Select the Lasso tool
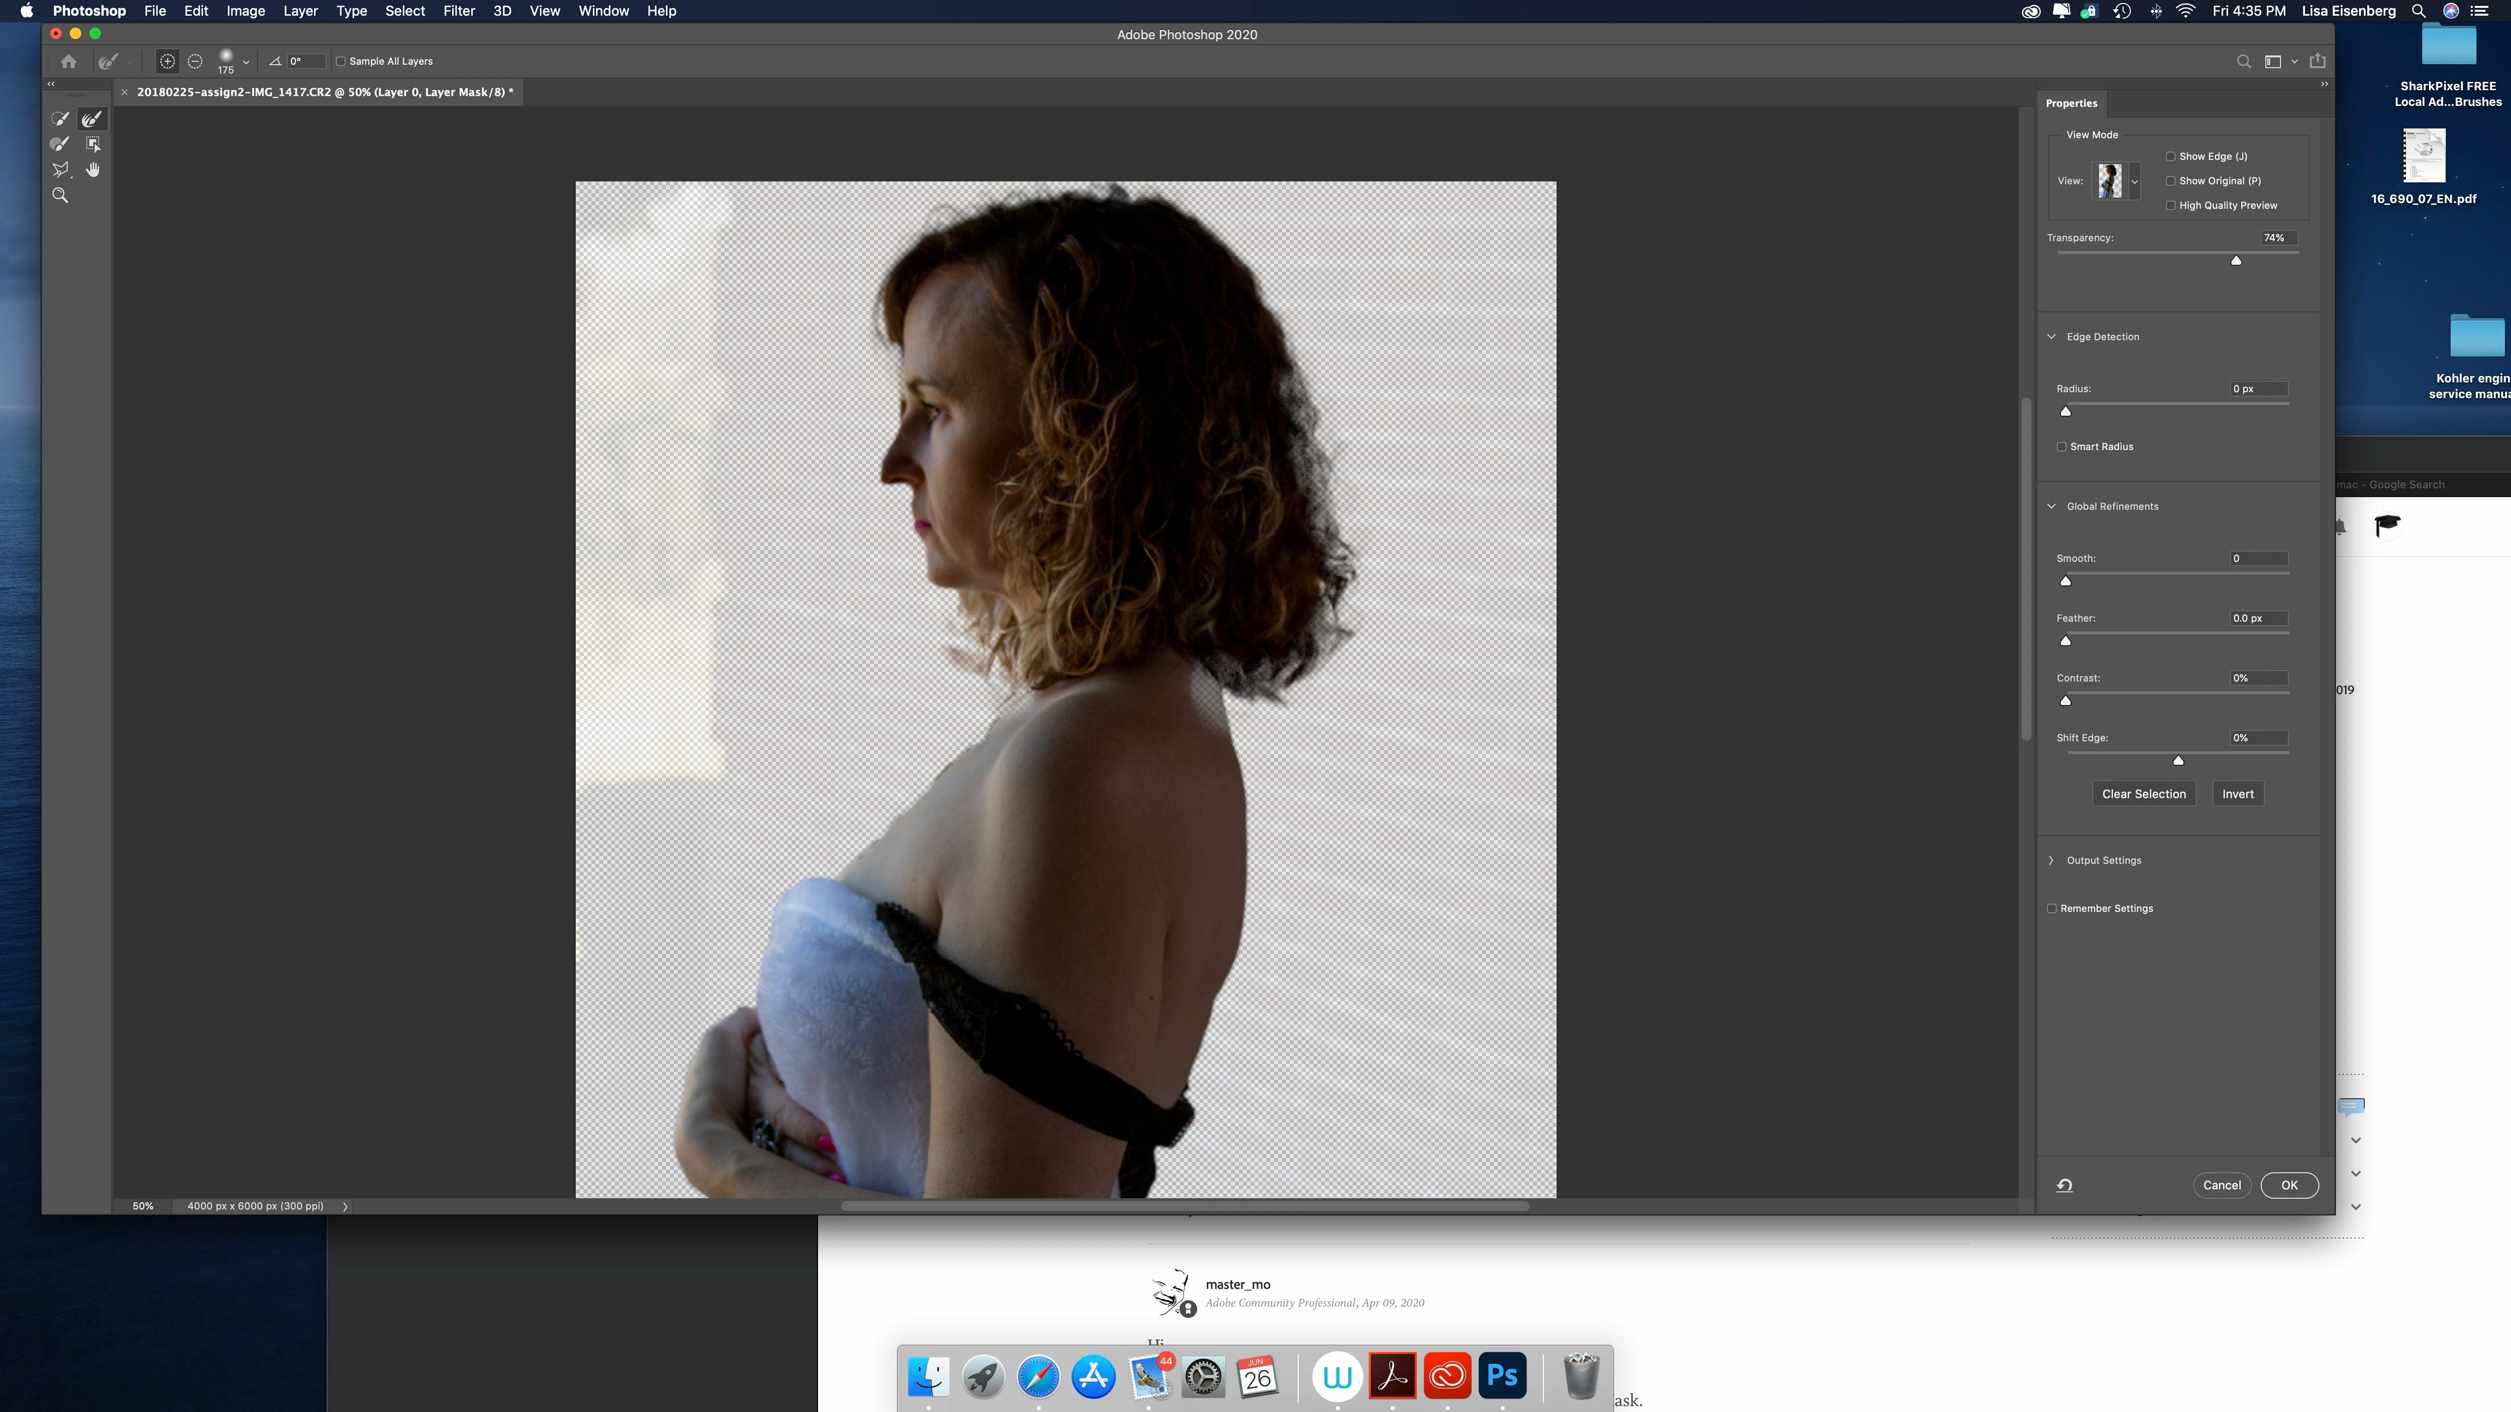This screenshot has height=1412, width=2511. (x=60, y=170)
